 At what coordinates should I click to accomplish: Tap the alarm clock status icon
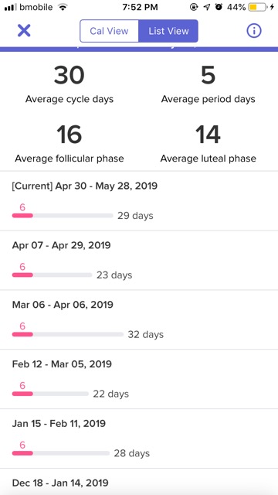pos(219,7)
